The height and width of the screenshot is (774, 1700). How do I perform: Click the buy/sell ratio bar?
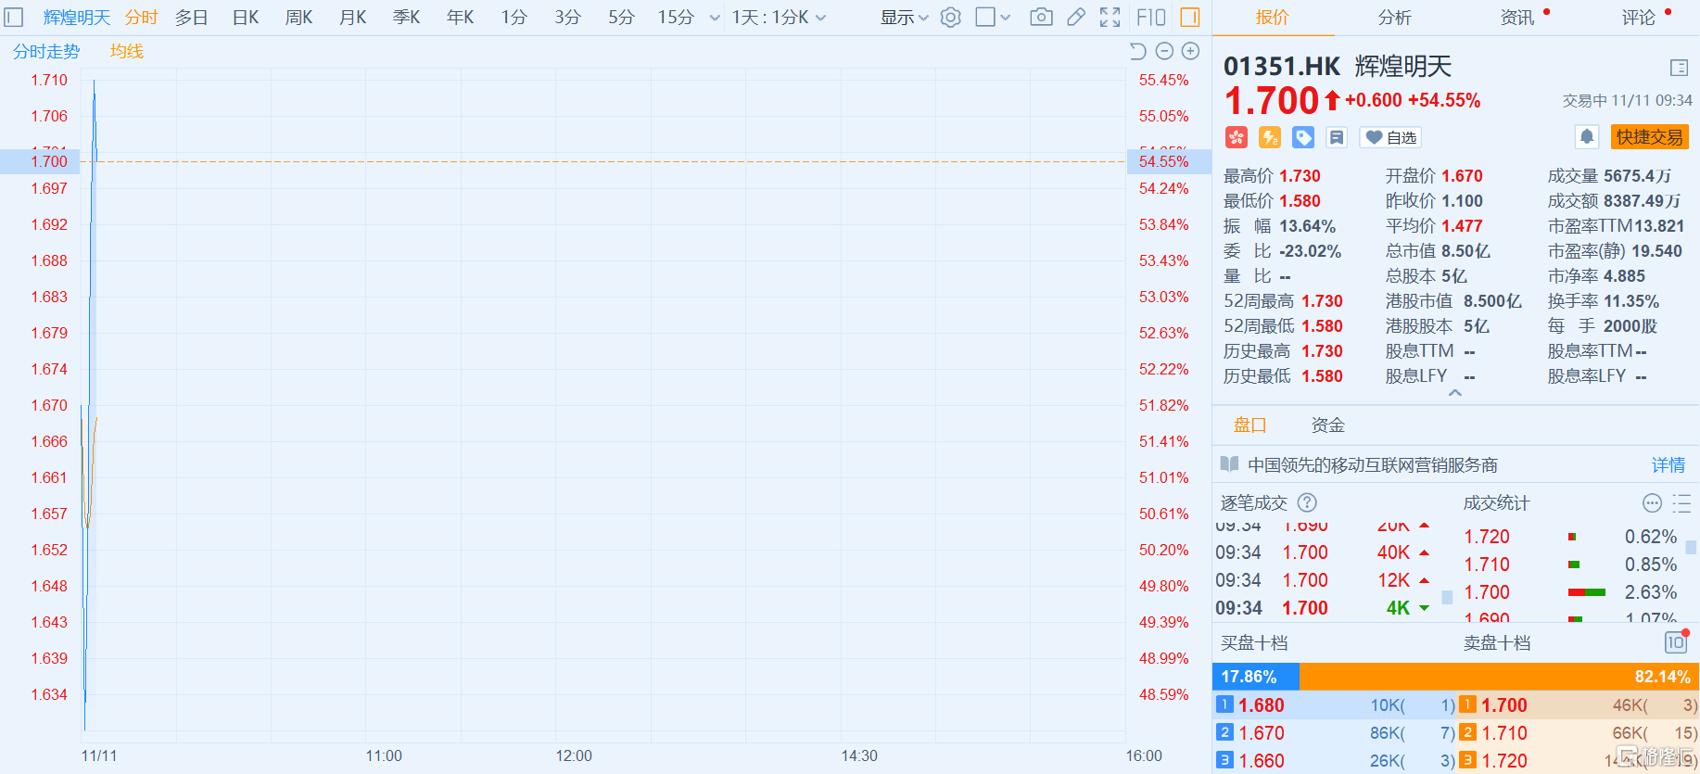(x=1455, y=677)
